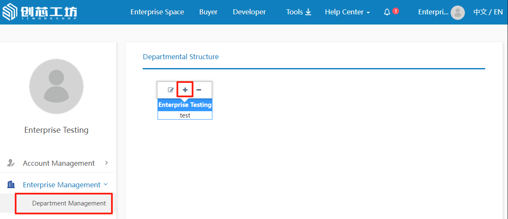This screenshot has height=219, width=508.
Task: Click the Departmental Structure tab heading
Action: point(181,57)
